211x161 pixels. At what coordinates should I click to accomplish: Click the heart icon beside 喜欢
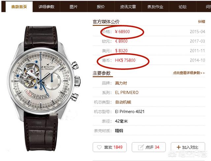point(99,147)
